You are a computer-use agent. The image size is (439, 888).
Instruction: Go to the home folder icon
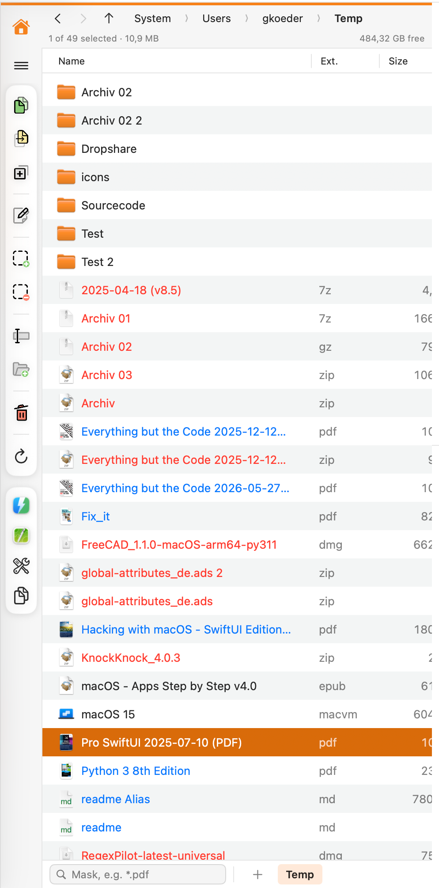click(x=21, y=27)
